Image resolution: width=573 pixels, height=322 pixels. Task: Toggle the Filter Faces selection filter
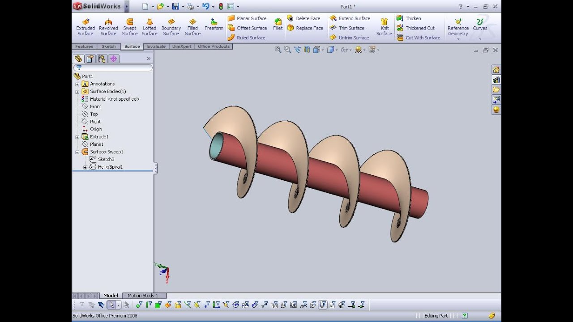pyautogui.click(x=158, y=305)
